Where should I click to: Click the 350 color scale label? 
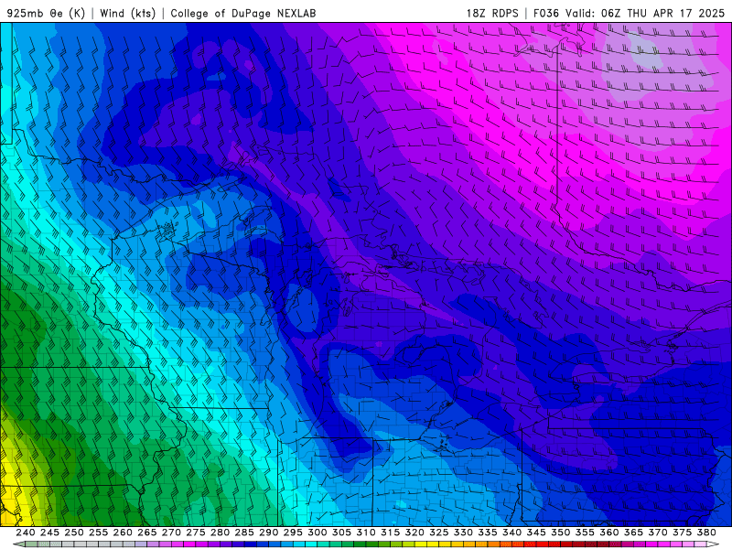(x=560, y=533)
